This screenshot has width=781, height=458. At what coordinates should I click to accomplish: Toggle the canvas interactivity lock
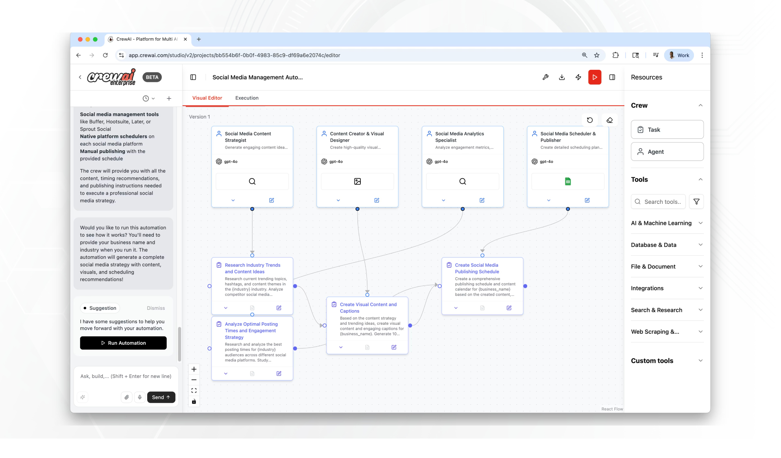[x=194, y=402]
